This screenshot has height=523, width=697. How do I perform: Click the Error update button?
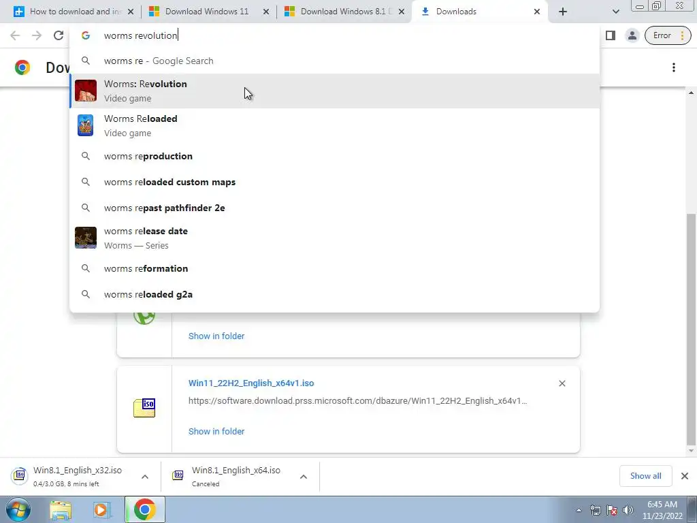point(668,35)
